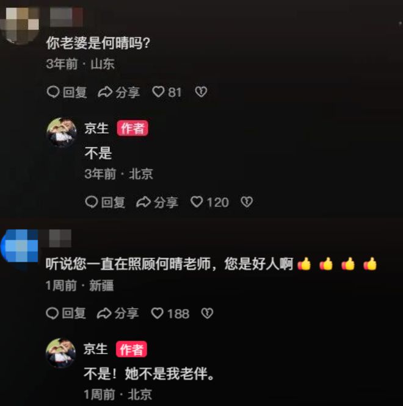Click the red 作者 badge on second reply

click(x=131, y=349)
